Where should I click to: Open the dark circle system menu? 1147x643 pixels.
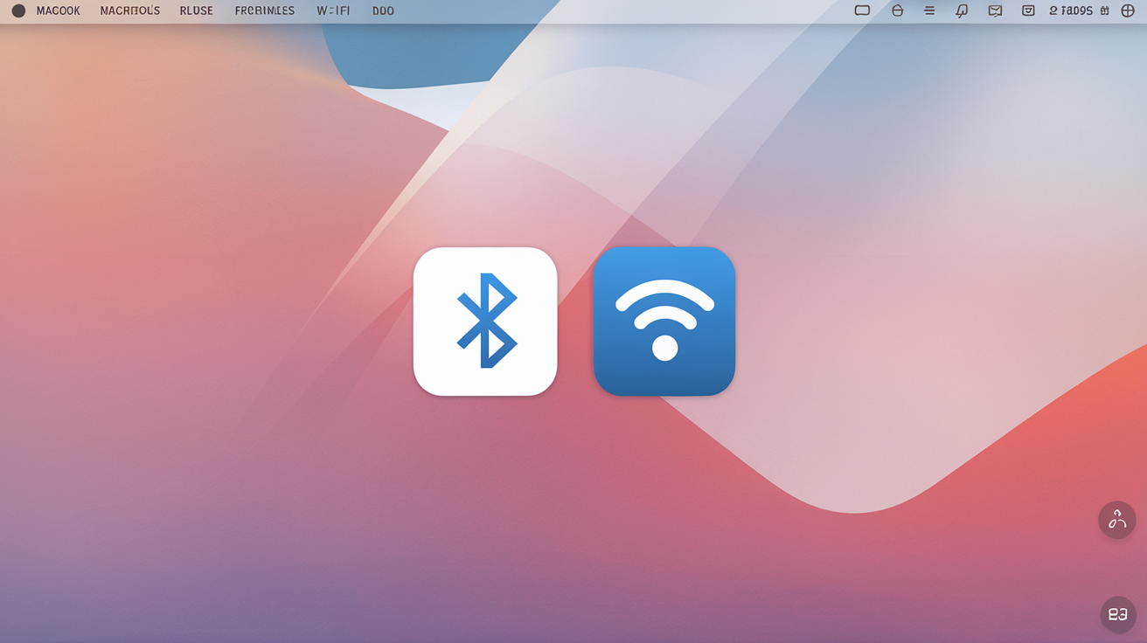point(18,11)
